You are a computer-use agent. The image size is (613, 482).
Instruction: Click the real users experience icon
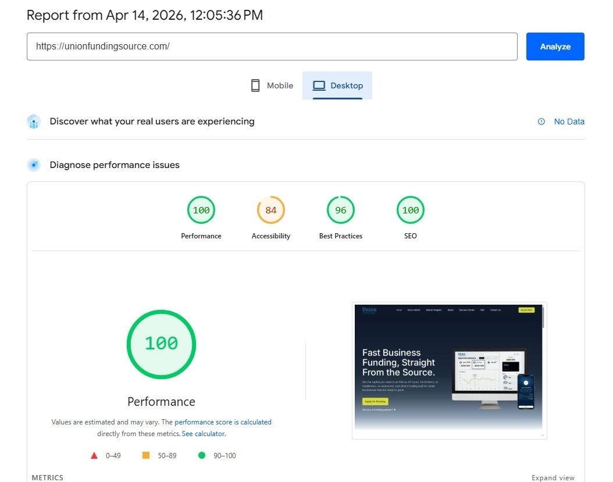pyautogui.click(x=34, y=122)
